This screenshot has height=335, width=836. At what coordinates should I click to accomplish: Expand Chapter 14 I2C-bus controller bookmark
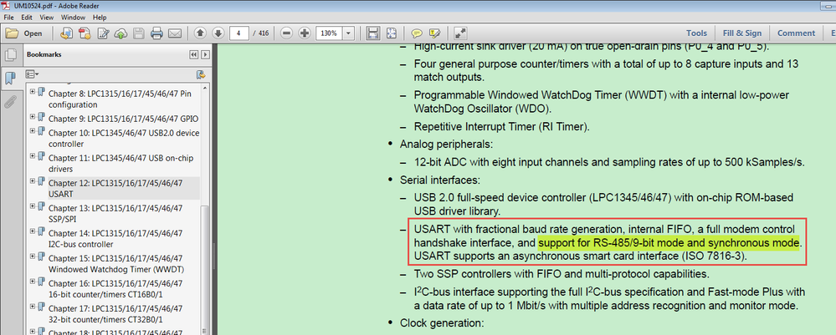[33, 231]
